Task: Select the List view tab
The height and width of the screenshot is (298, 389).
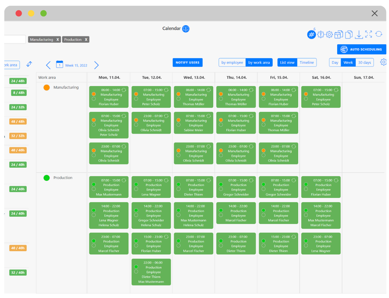Action: [x=287, y=62]
